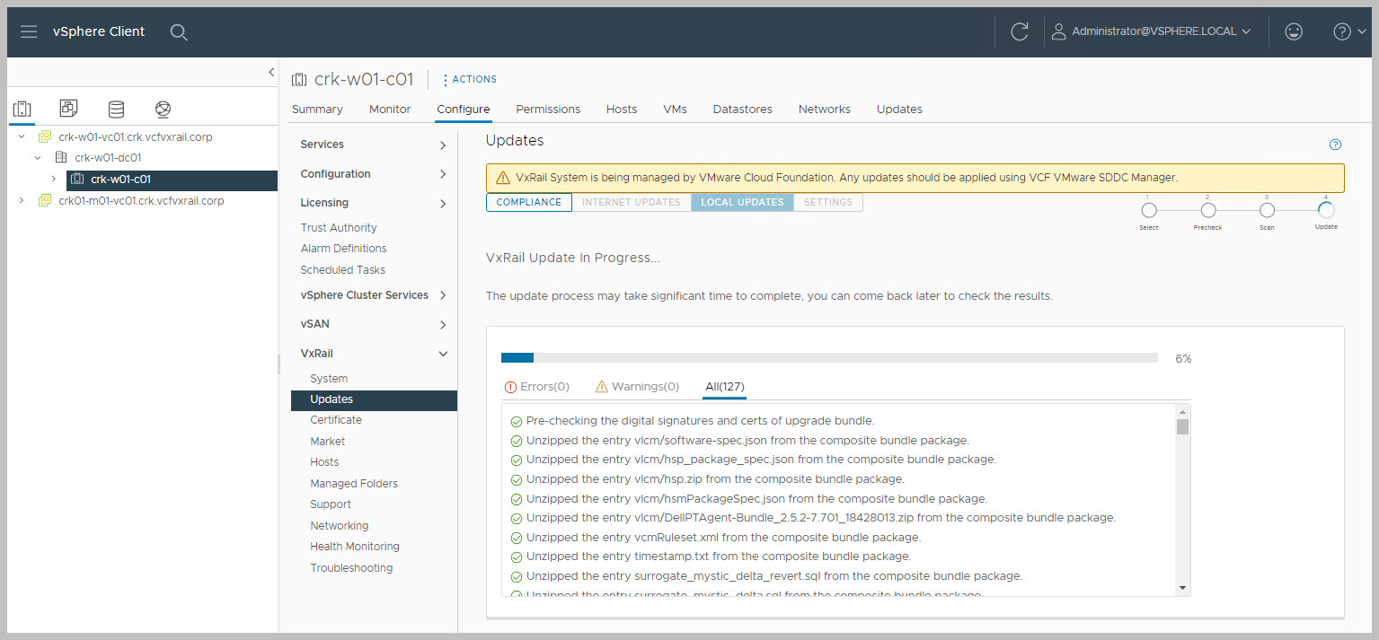Viewport: 1379px width, 640px height.
Task: Expand the vSAN configuration section
Action: (x=443, y=324)
